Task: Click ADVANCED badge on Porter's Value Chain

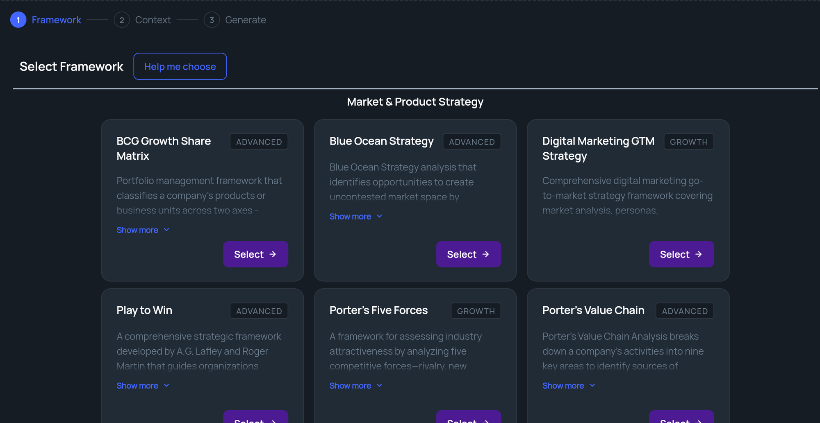Action: point(684,311)
